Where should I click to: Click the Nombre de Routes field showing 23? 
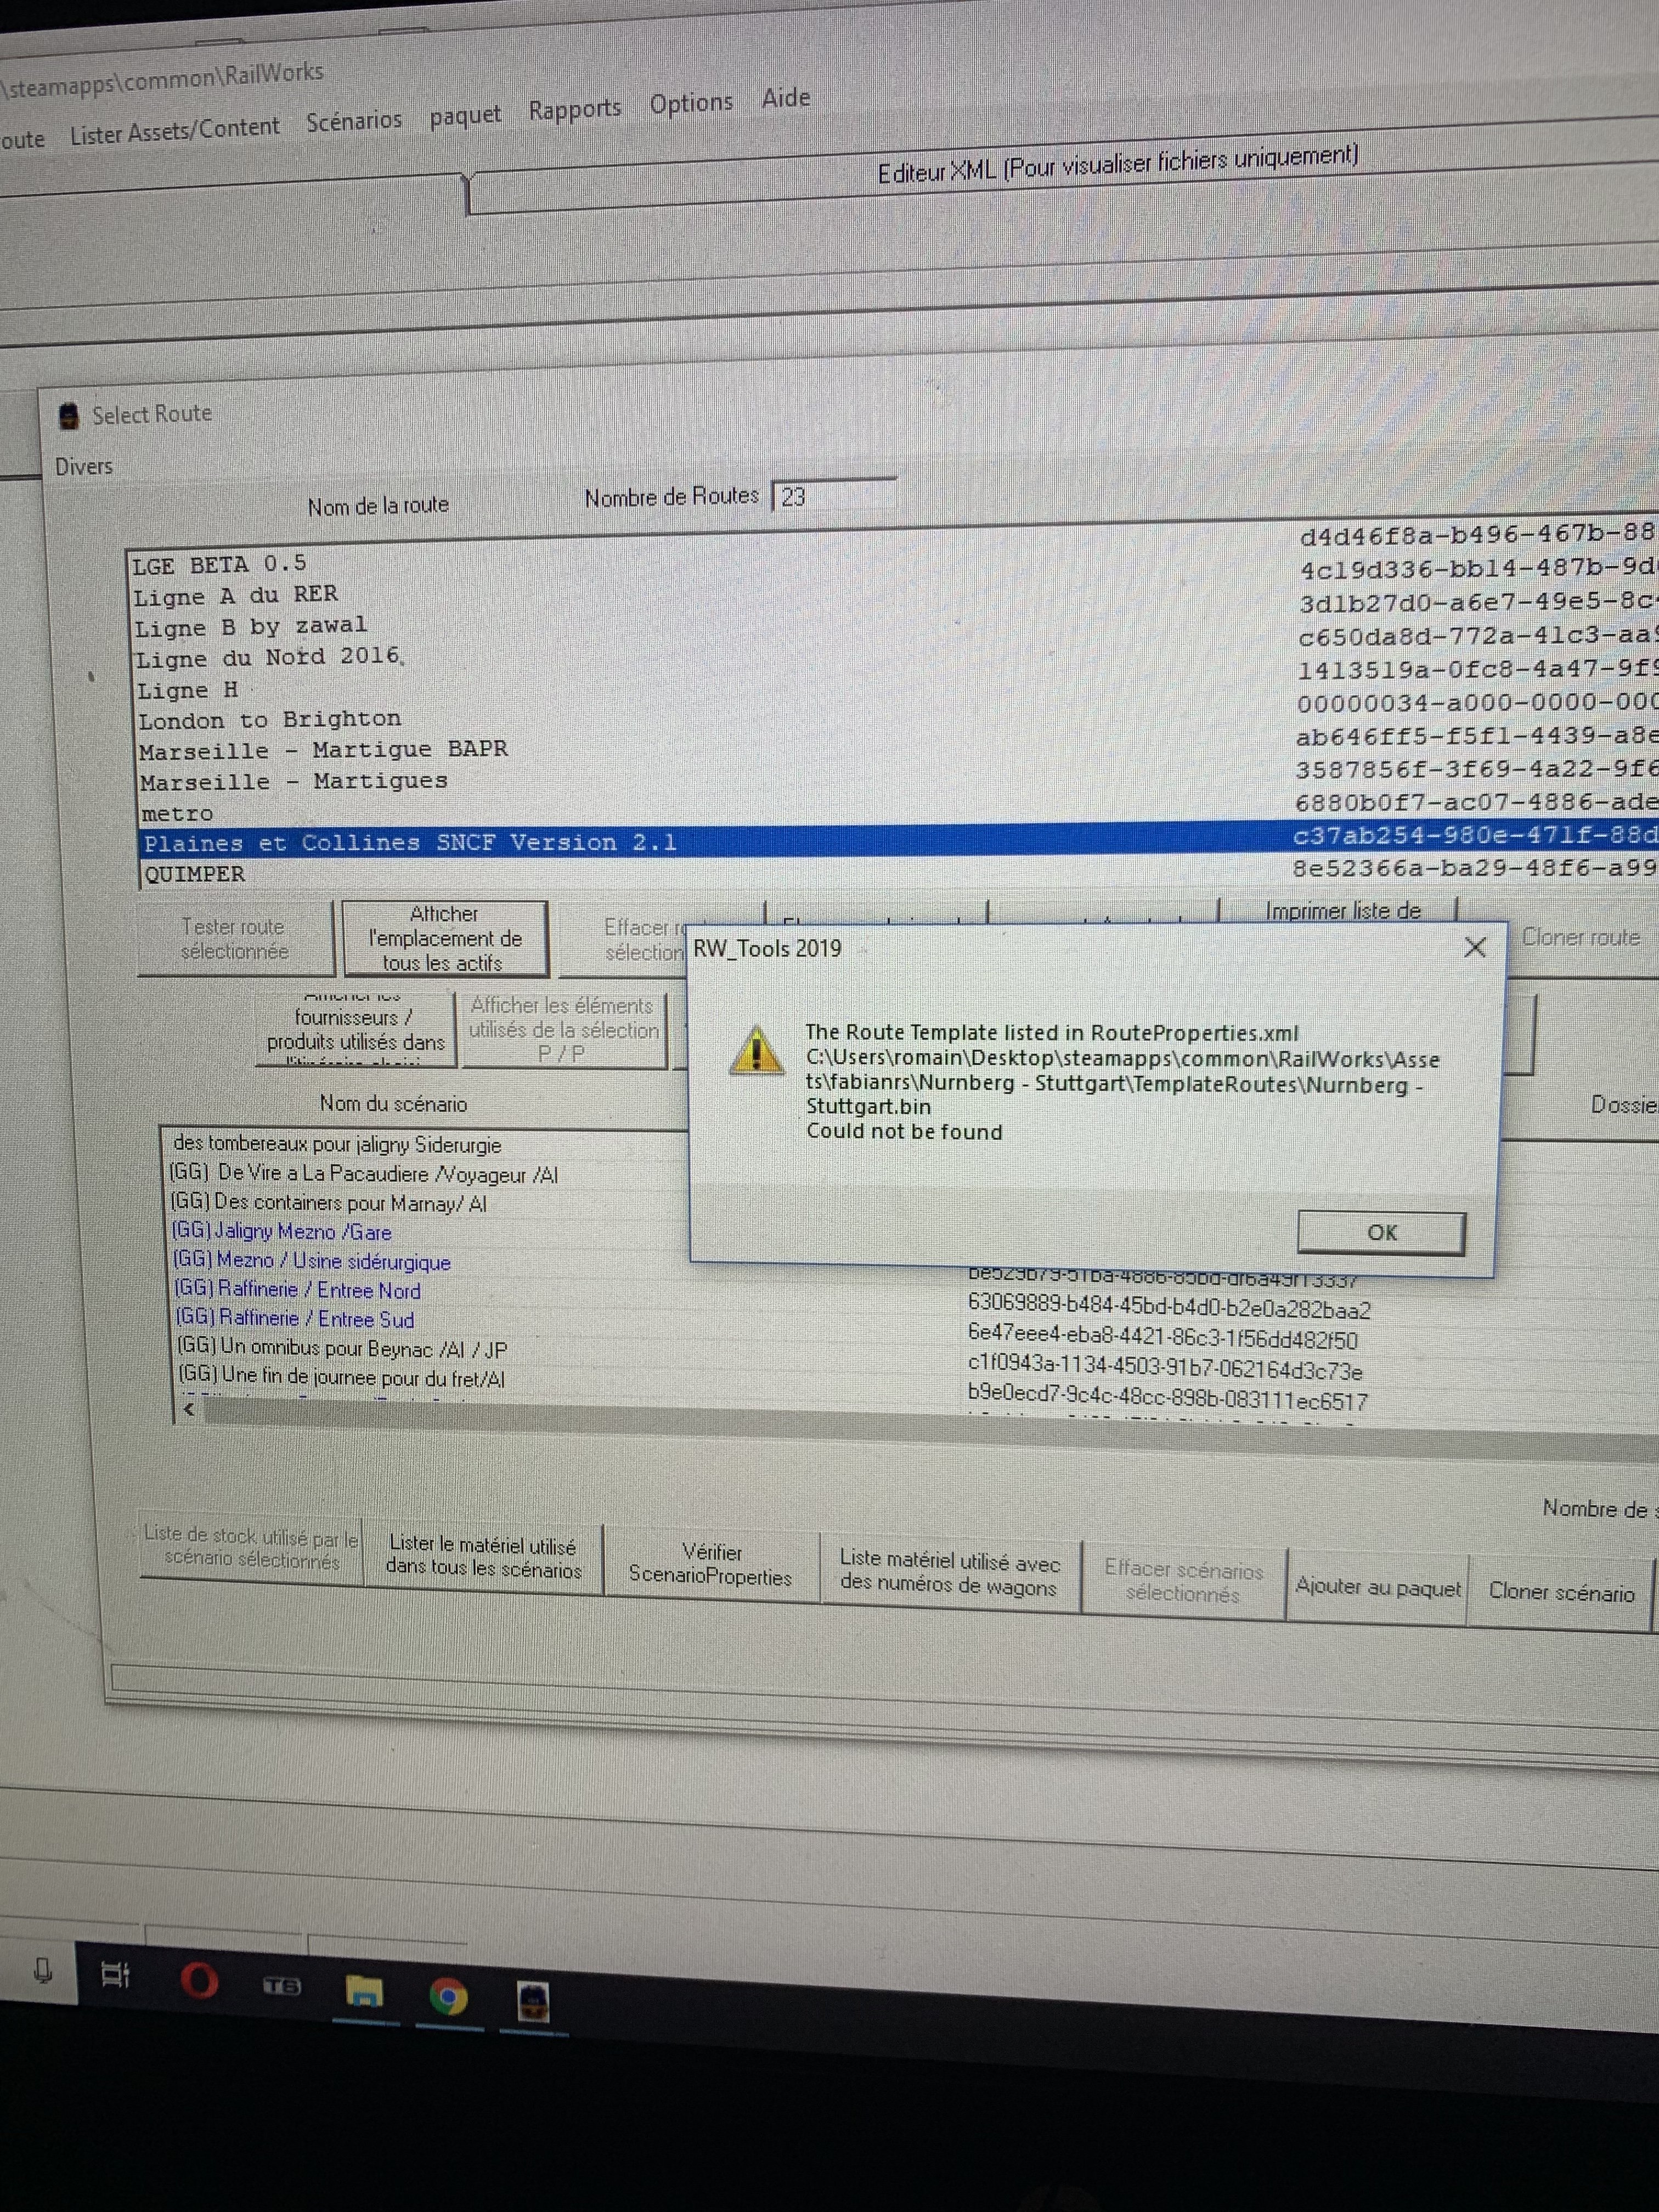tap(834, 495)
